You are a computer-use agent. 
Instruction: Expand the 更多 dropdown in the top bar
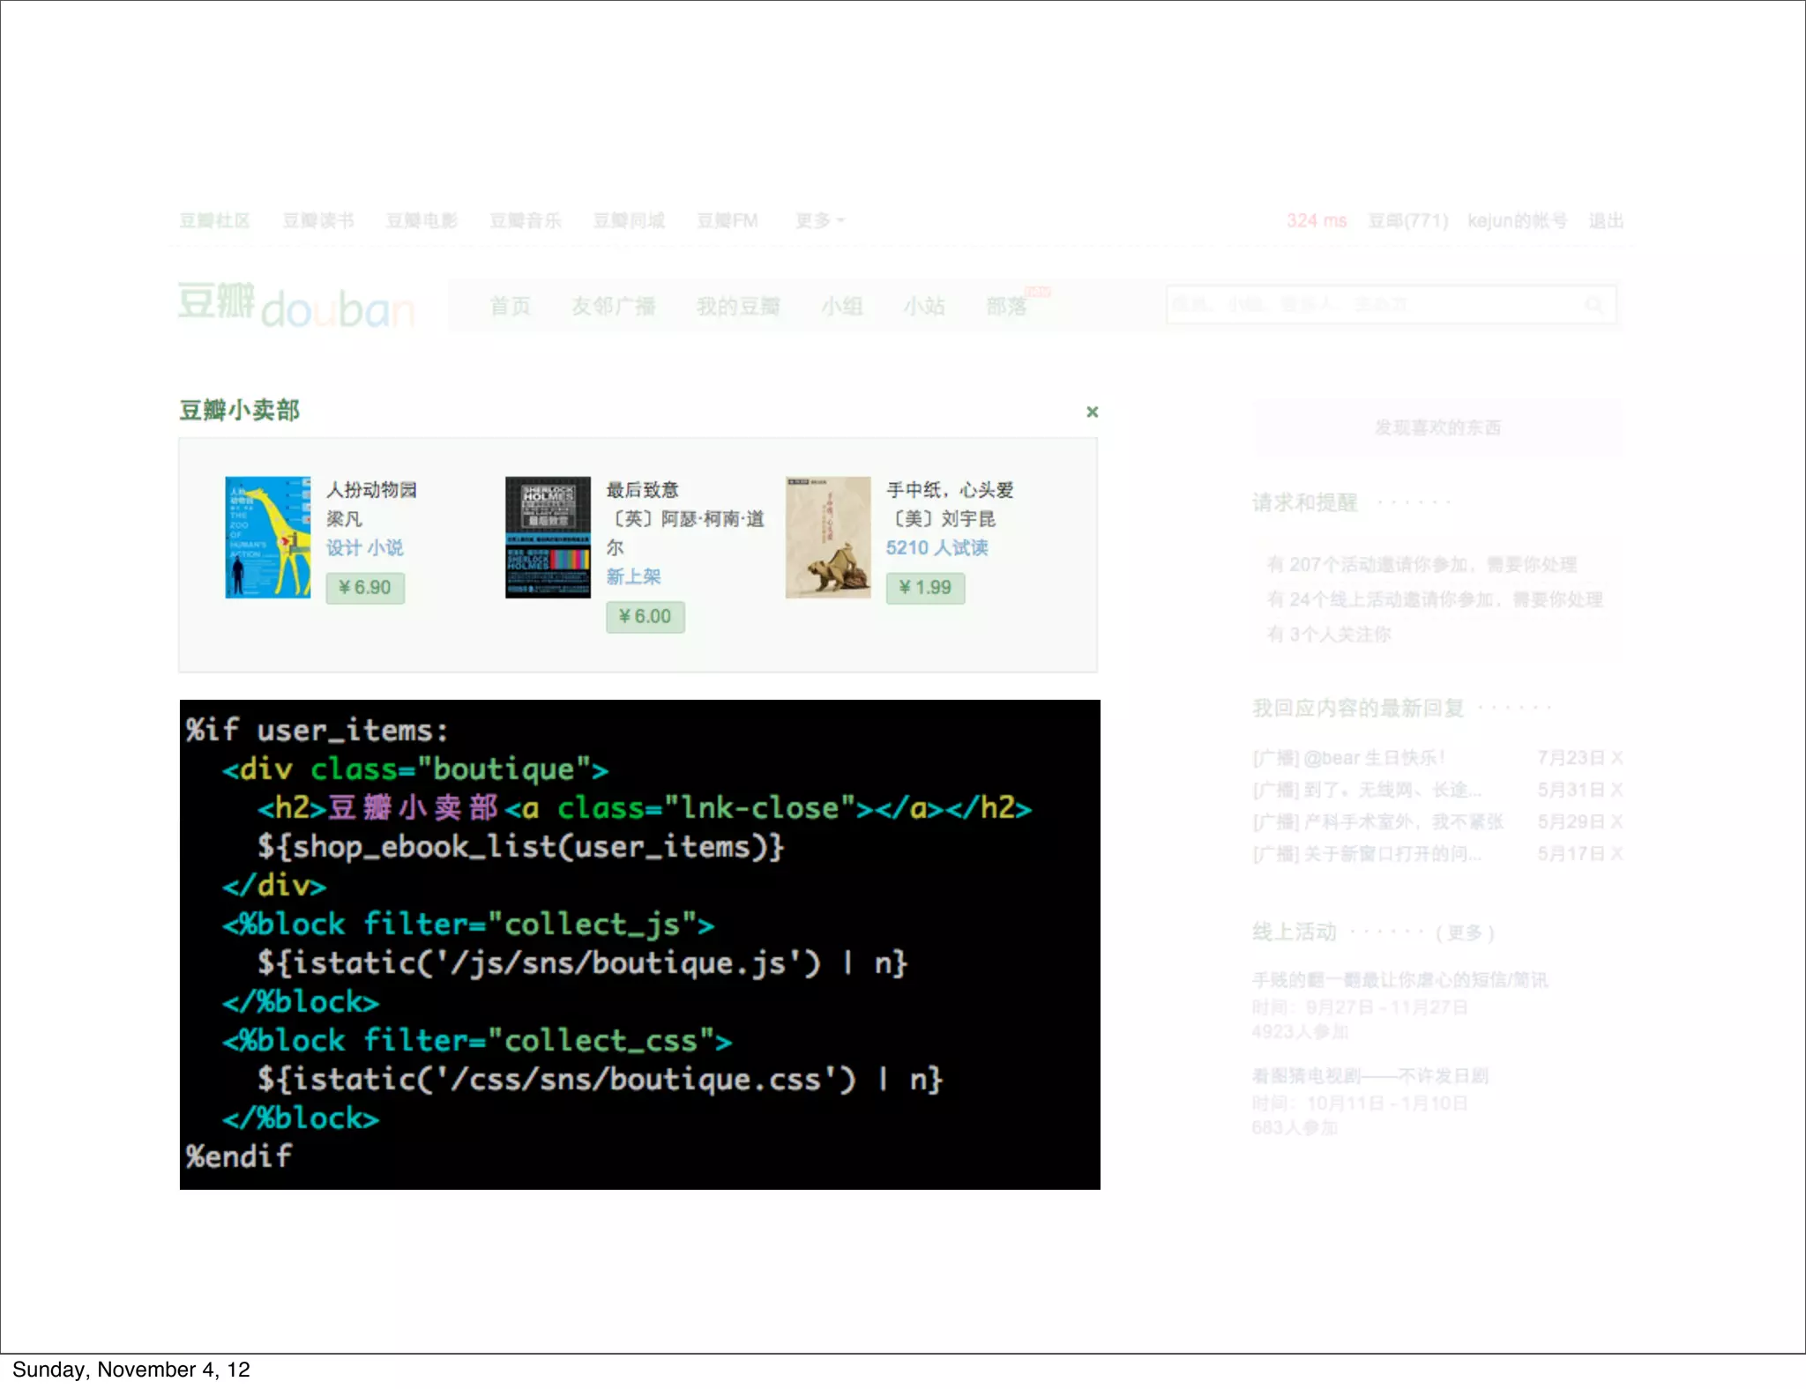(819, 220)
